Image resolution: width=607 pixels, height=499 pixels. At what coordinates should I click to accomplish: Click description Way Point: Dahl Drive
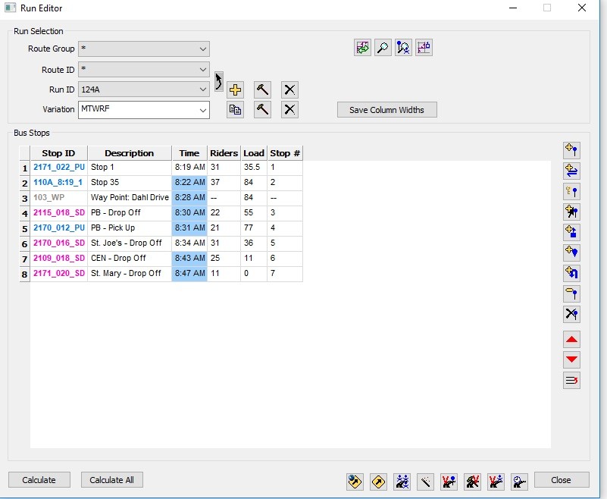point(130,197)
